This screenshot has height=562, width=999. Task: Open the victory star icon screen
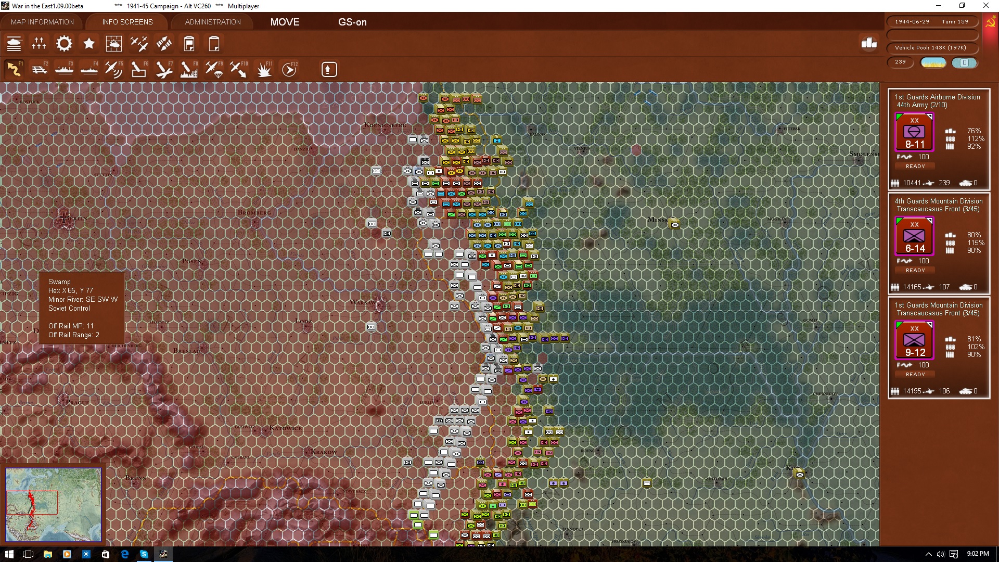89,44
